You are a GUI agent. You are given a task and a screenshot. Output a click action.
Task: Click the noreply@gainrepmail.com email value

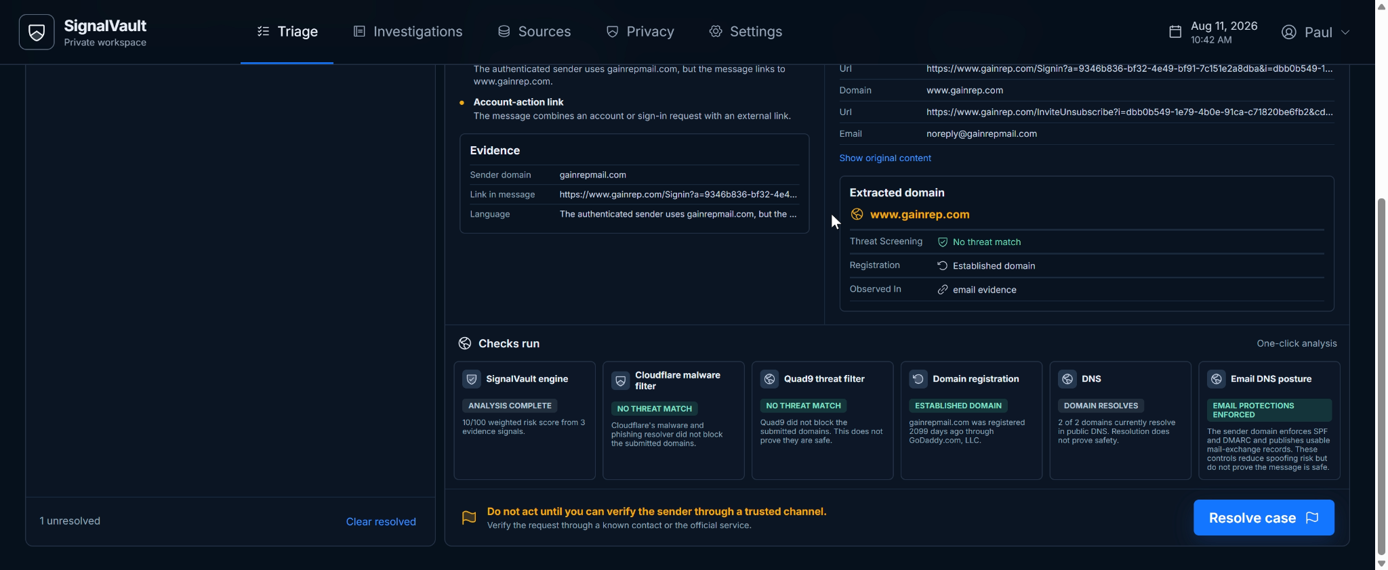981,134
